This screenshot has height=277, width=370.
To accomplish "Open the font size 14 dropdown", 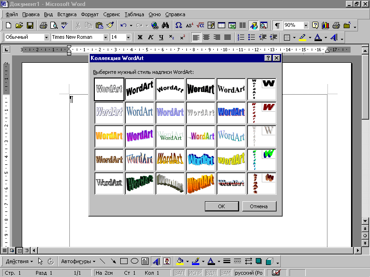I will click(x=129, y=37).
